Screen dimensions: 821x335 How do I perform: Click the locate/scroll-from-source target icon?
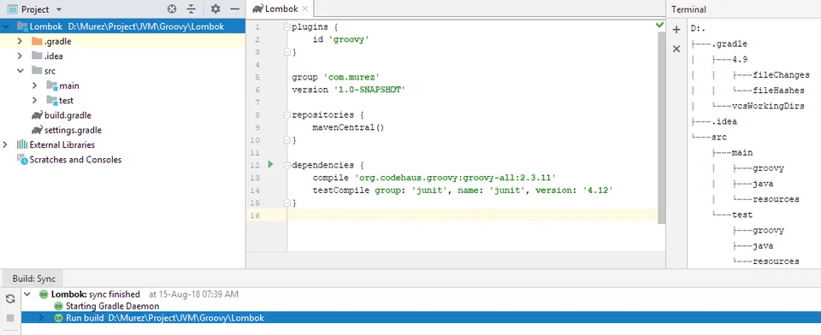tap(172, 9)
